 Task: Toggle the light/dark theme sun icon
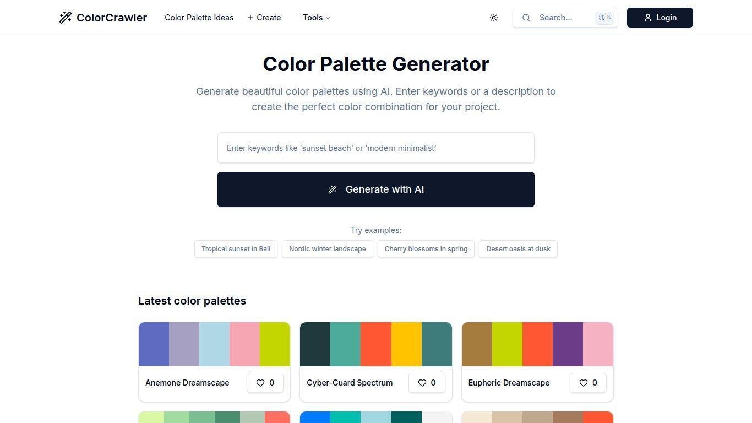click(494, 18)
